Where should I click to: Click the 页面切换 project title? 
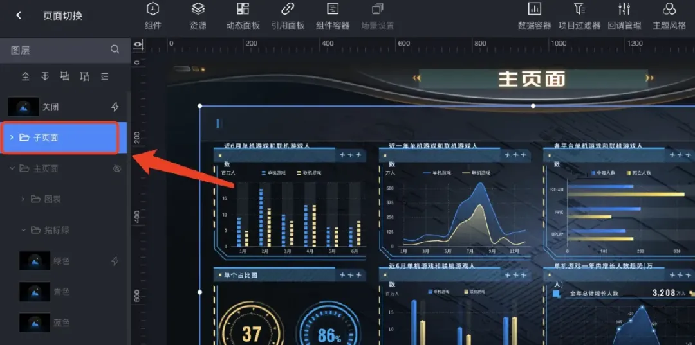pos(62,15)
